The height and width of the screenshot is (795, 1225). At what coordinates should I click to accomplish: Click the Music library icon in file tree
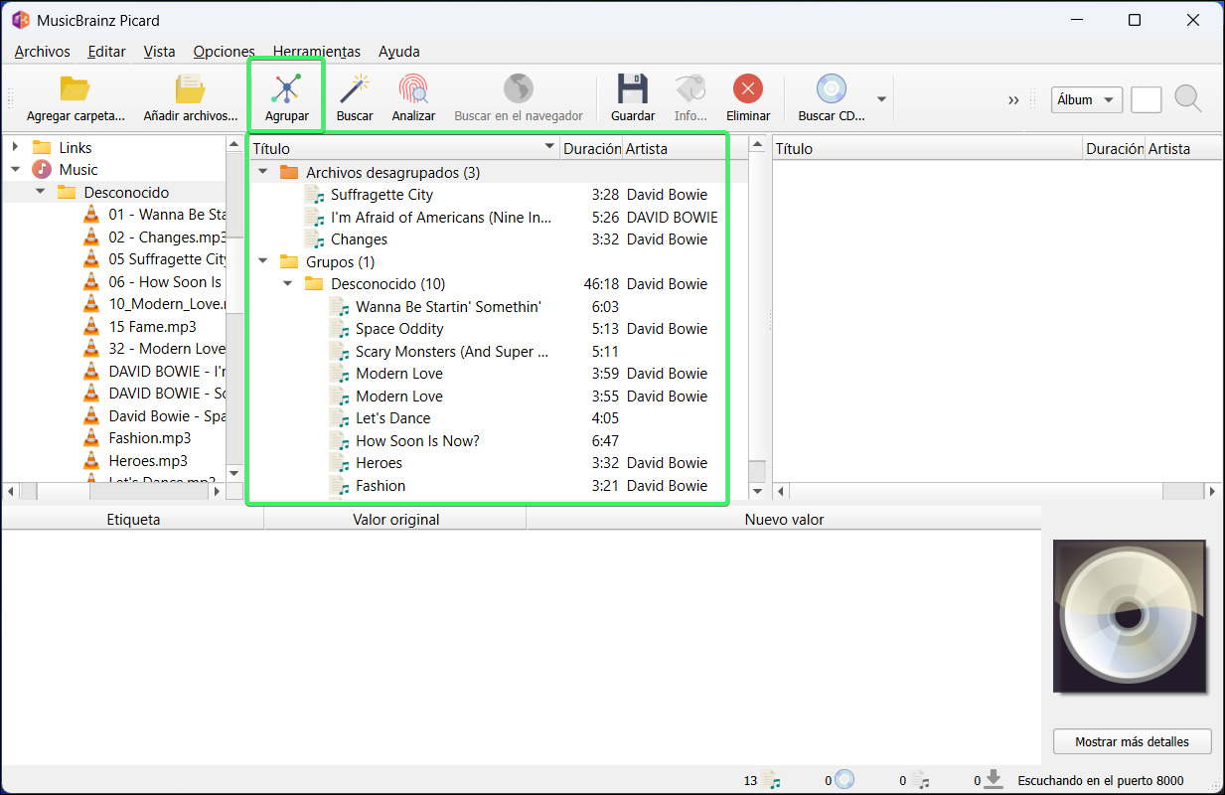pyautogui.click(x=42, y=169)
